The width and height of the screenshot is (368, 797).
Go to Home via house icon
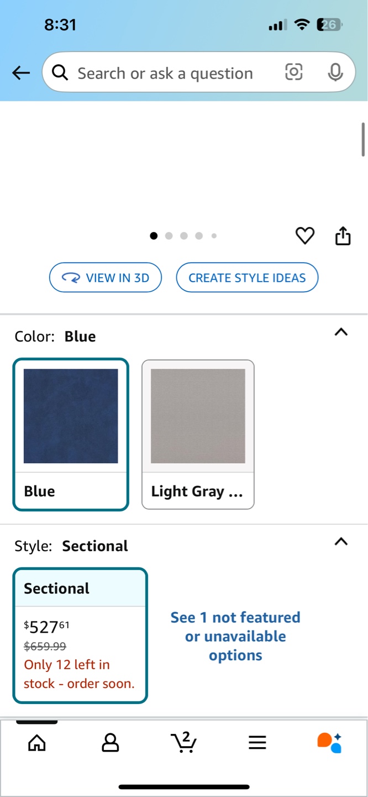[x=37, y=742]
